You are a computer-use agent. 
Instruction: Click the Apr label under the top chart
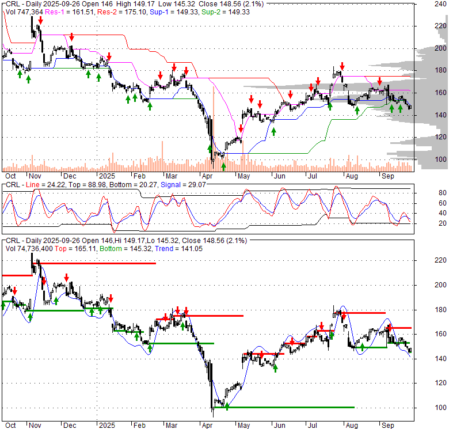pyautogui.click(x=207, y=176)
